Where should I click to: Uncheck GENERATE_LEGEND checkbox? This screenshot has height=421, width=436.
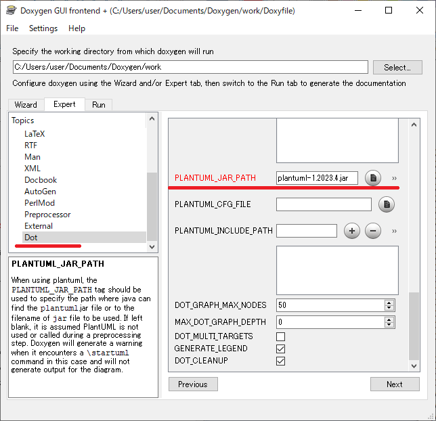point(280,349)
